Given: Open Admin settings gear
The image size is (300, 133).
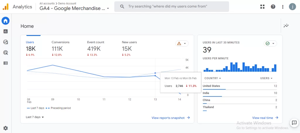Looking at the screenshot, I should (x=6, y=128).
